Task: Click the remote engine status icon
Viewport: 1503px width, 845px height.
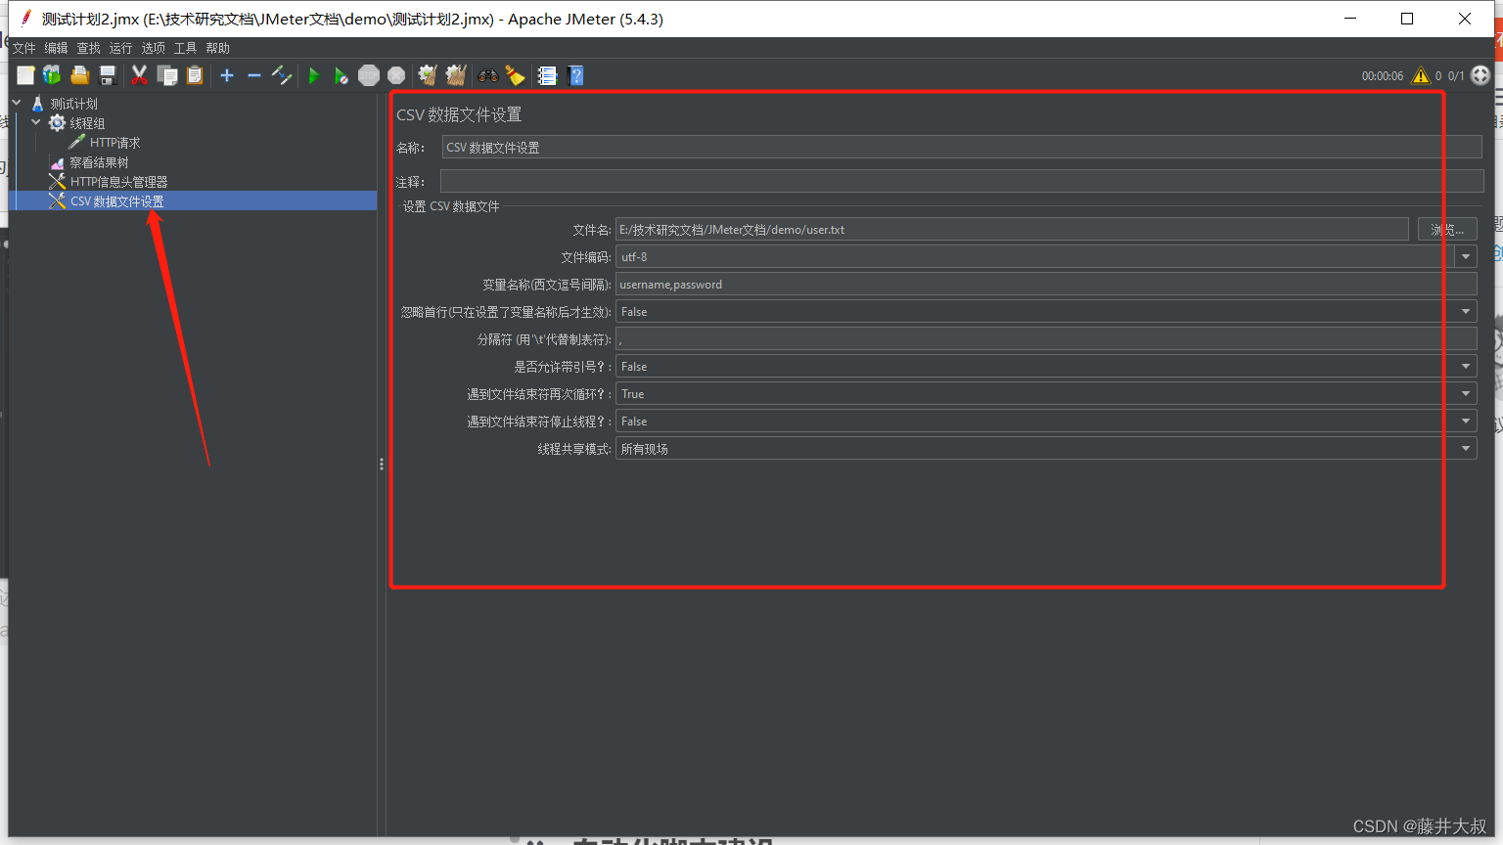Action: [x=1480, y=75]
